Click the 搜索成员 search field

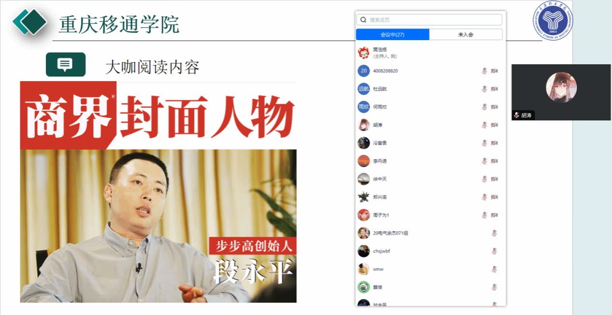coord(429,20)
